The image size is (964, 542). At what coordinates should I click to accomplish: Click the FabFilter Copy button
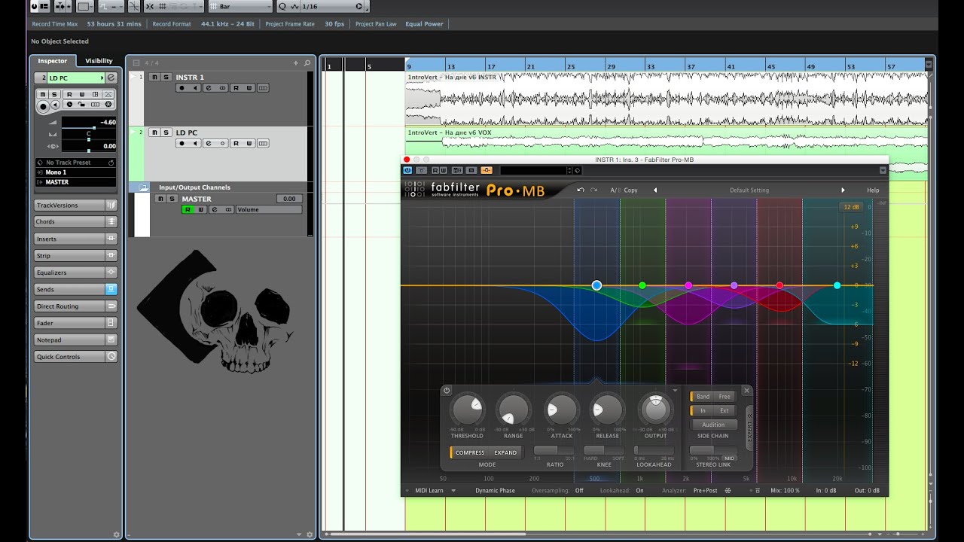pyautogui.click(x=631, y=190)
